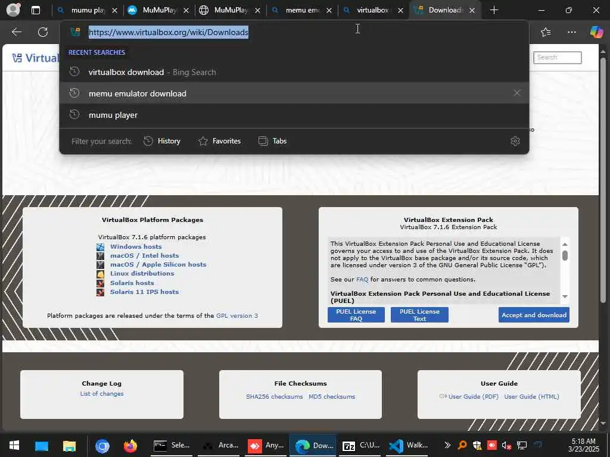610x457 pixels.
Task: Click the VirtualBox logo in page header
Action: 36,58
